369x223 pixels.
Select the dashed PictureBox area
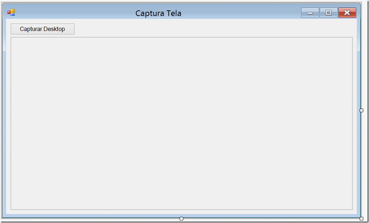pos(181,123)
